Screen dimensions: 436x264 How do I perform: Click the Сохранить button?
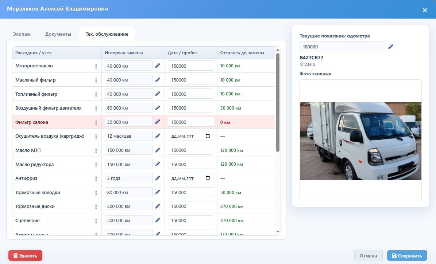[407, 256]
